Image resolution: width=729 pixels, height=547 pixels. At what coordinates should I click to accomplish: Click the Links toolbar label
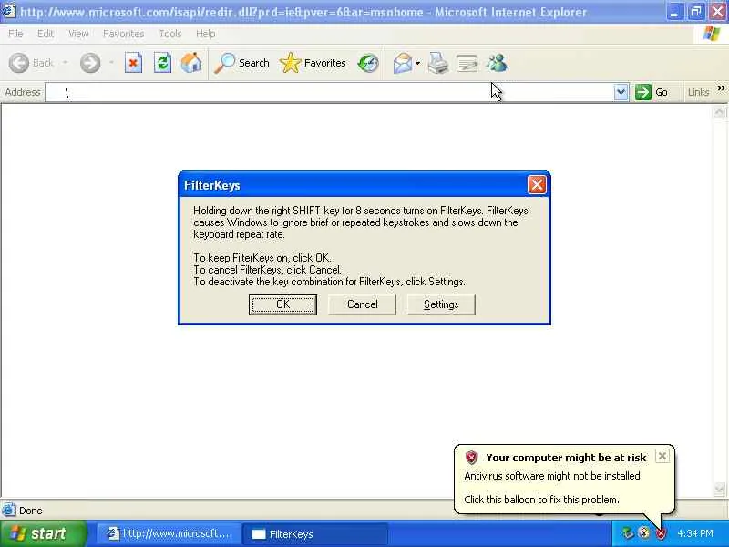698,92
